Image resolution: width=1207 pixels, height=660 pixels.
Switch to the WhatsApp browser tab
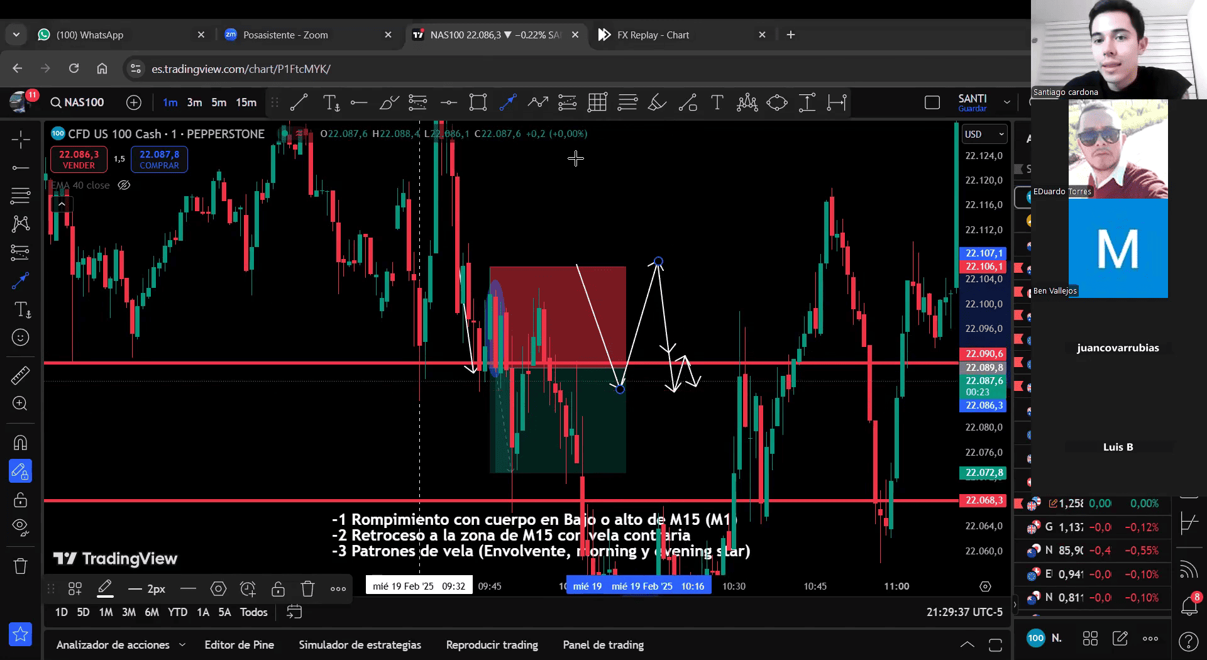(119, 35)
